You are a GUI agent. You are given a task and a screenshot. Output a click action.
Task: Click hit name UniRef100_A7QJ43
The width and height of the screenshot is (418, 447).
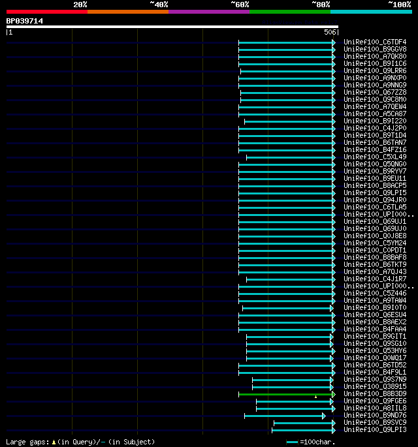click(375, 271)
